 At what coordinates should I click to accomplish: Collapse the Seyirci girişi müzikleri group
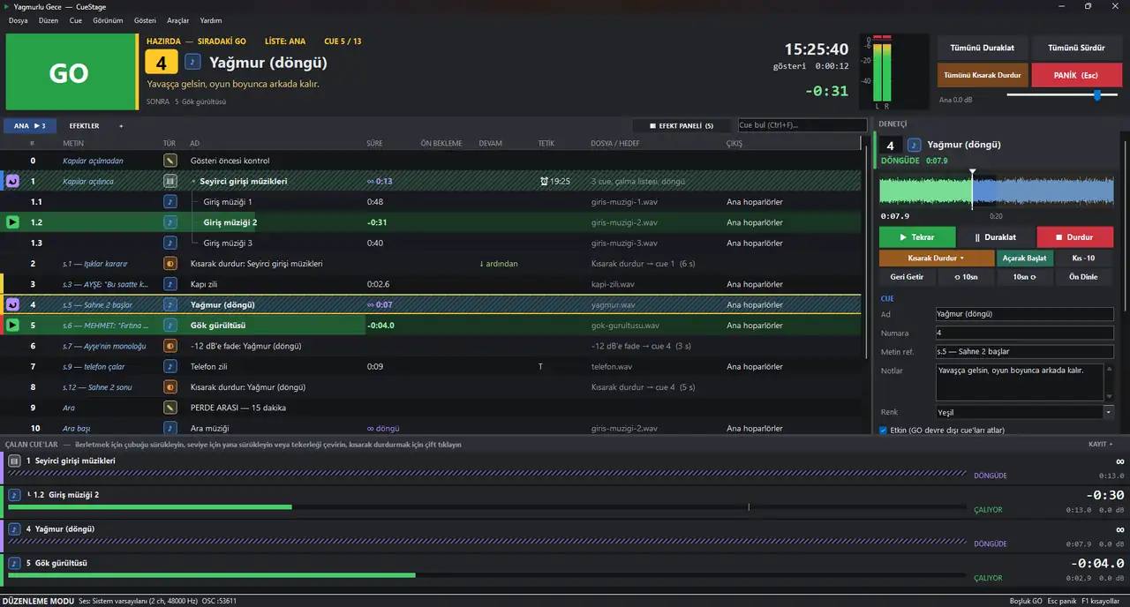tap(193, 182)
